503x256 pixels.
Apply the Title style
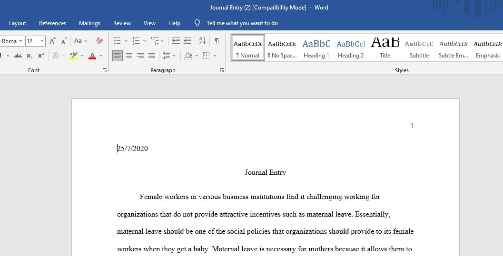coord(385,47)
